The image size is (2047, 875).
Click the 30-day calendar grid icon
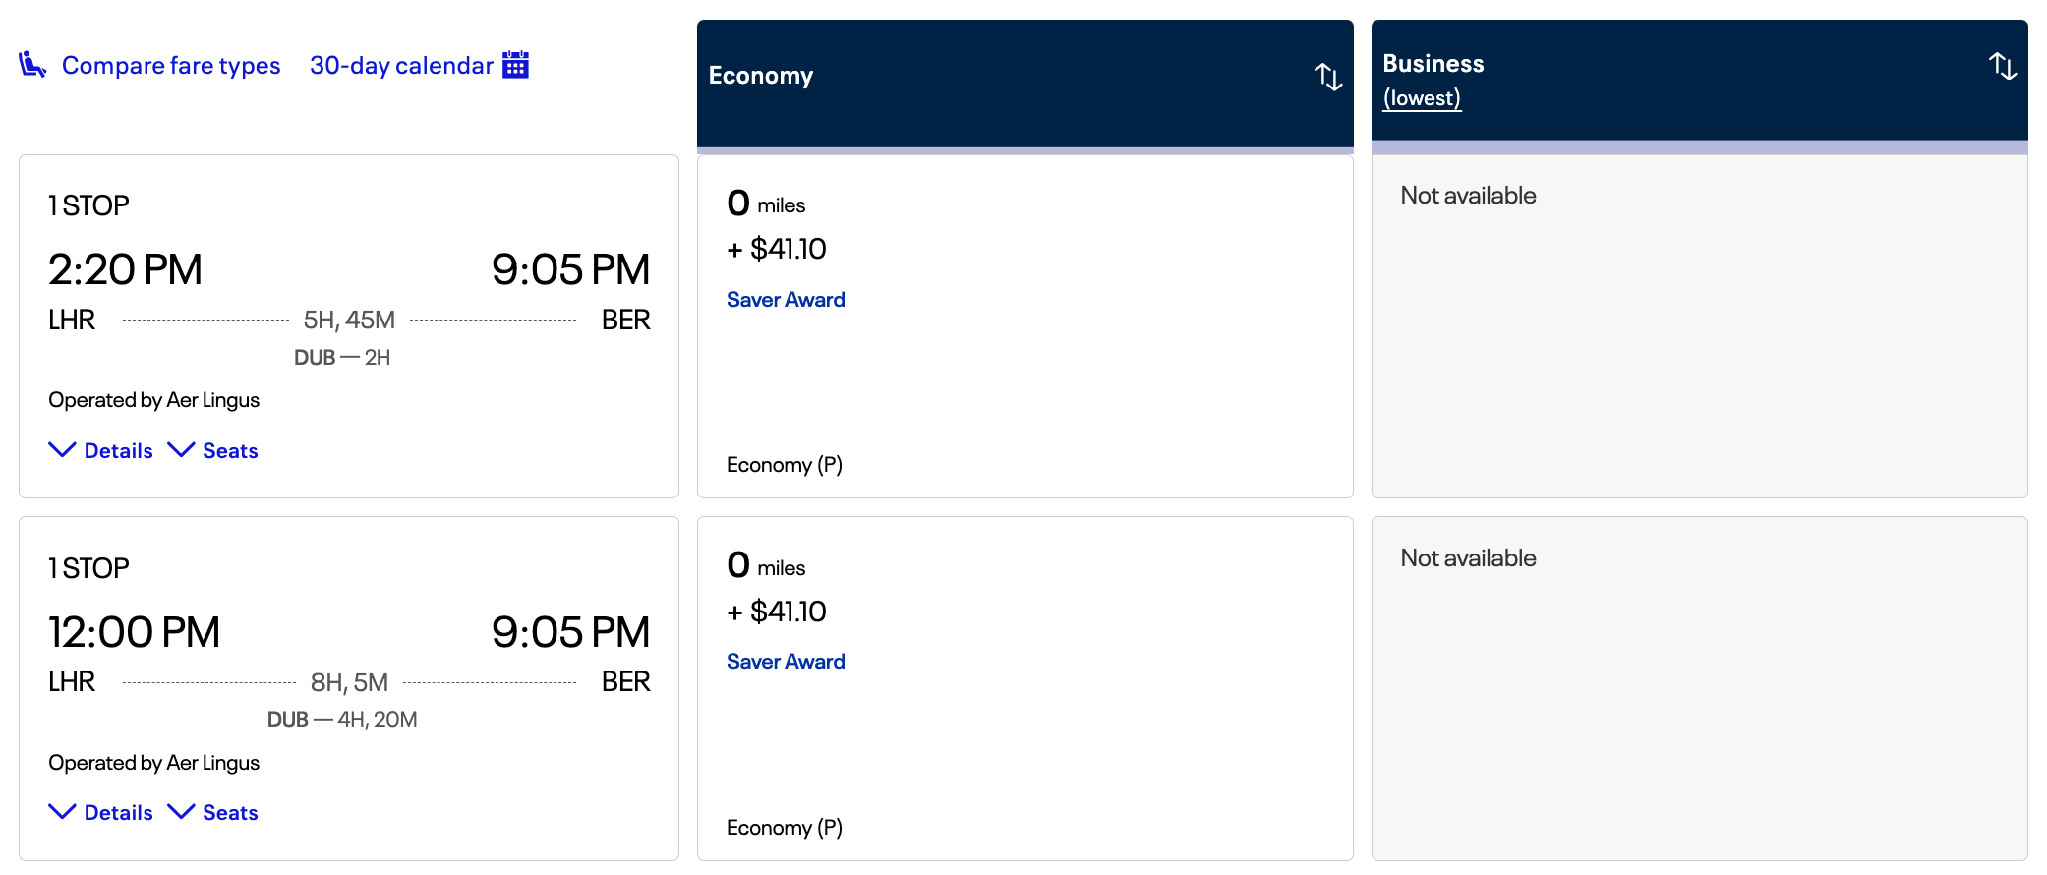[515, 65]
